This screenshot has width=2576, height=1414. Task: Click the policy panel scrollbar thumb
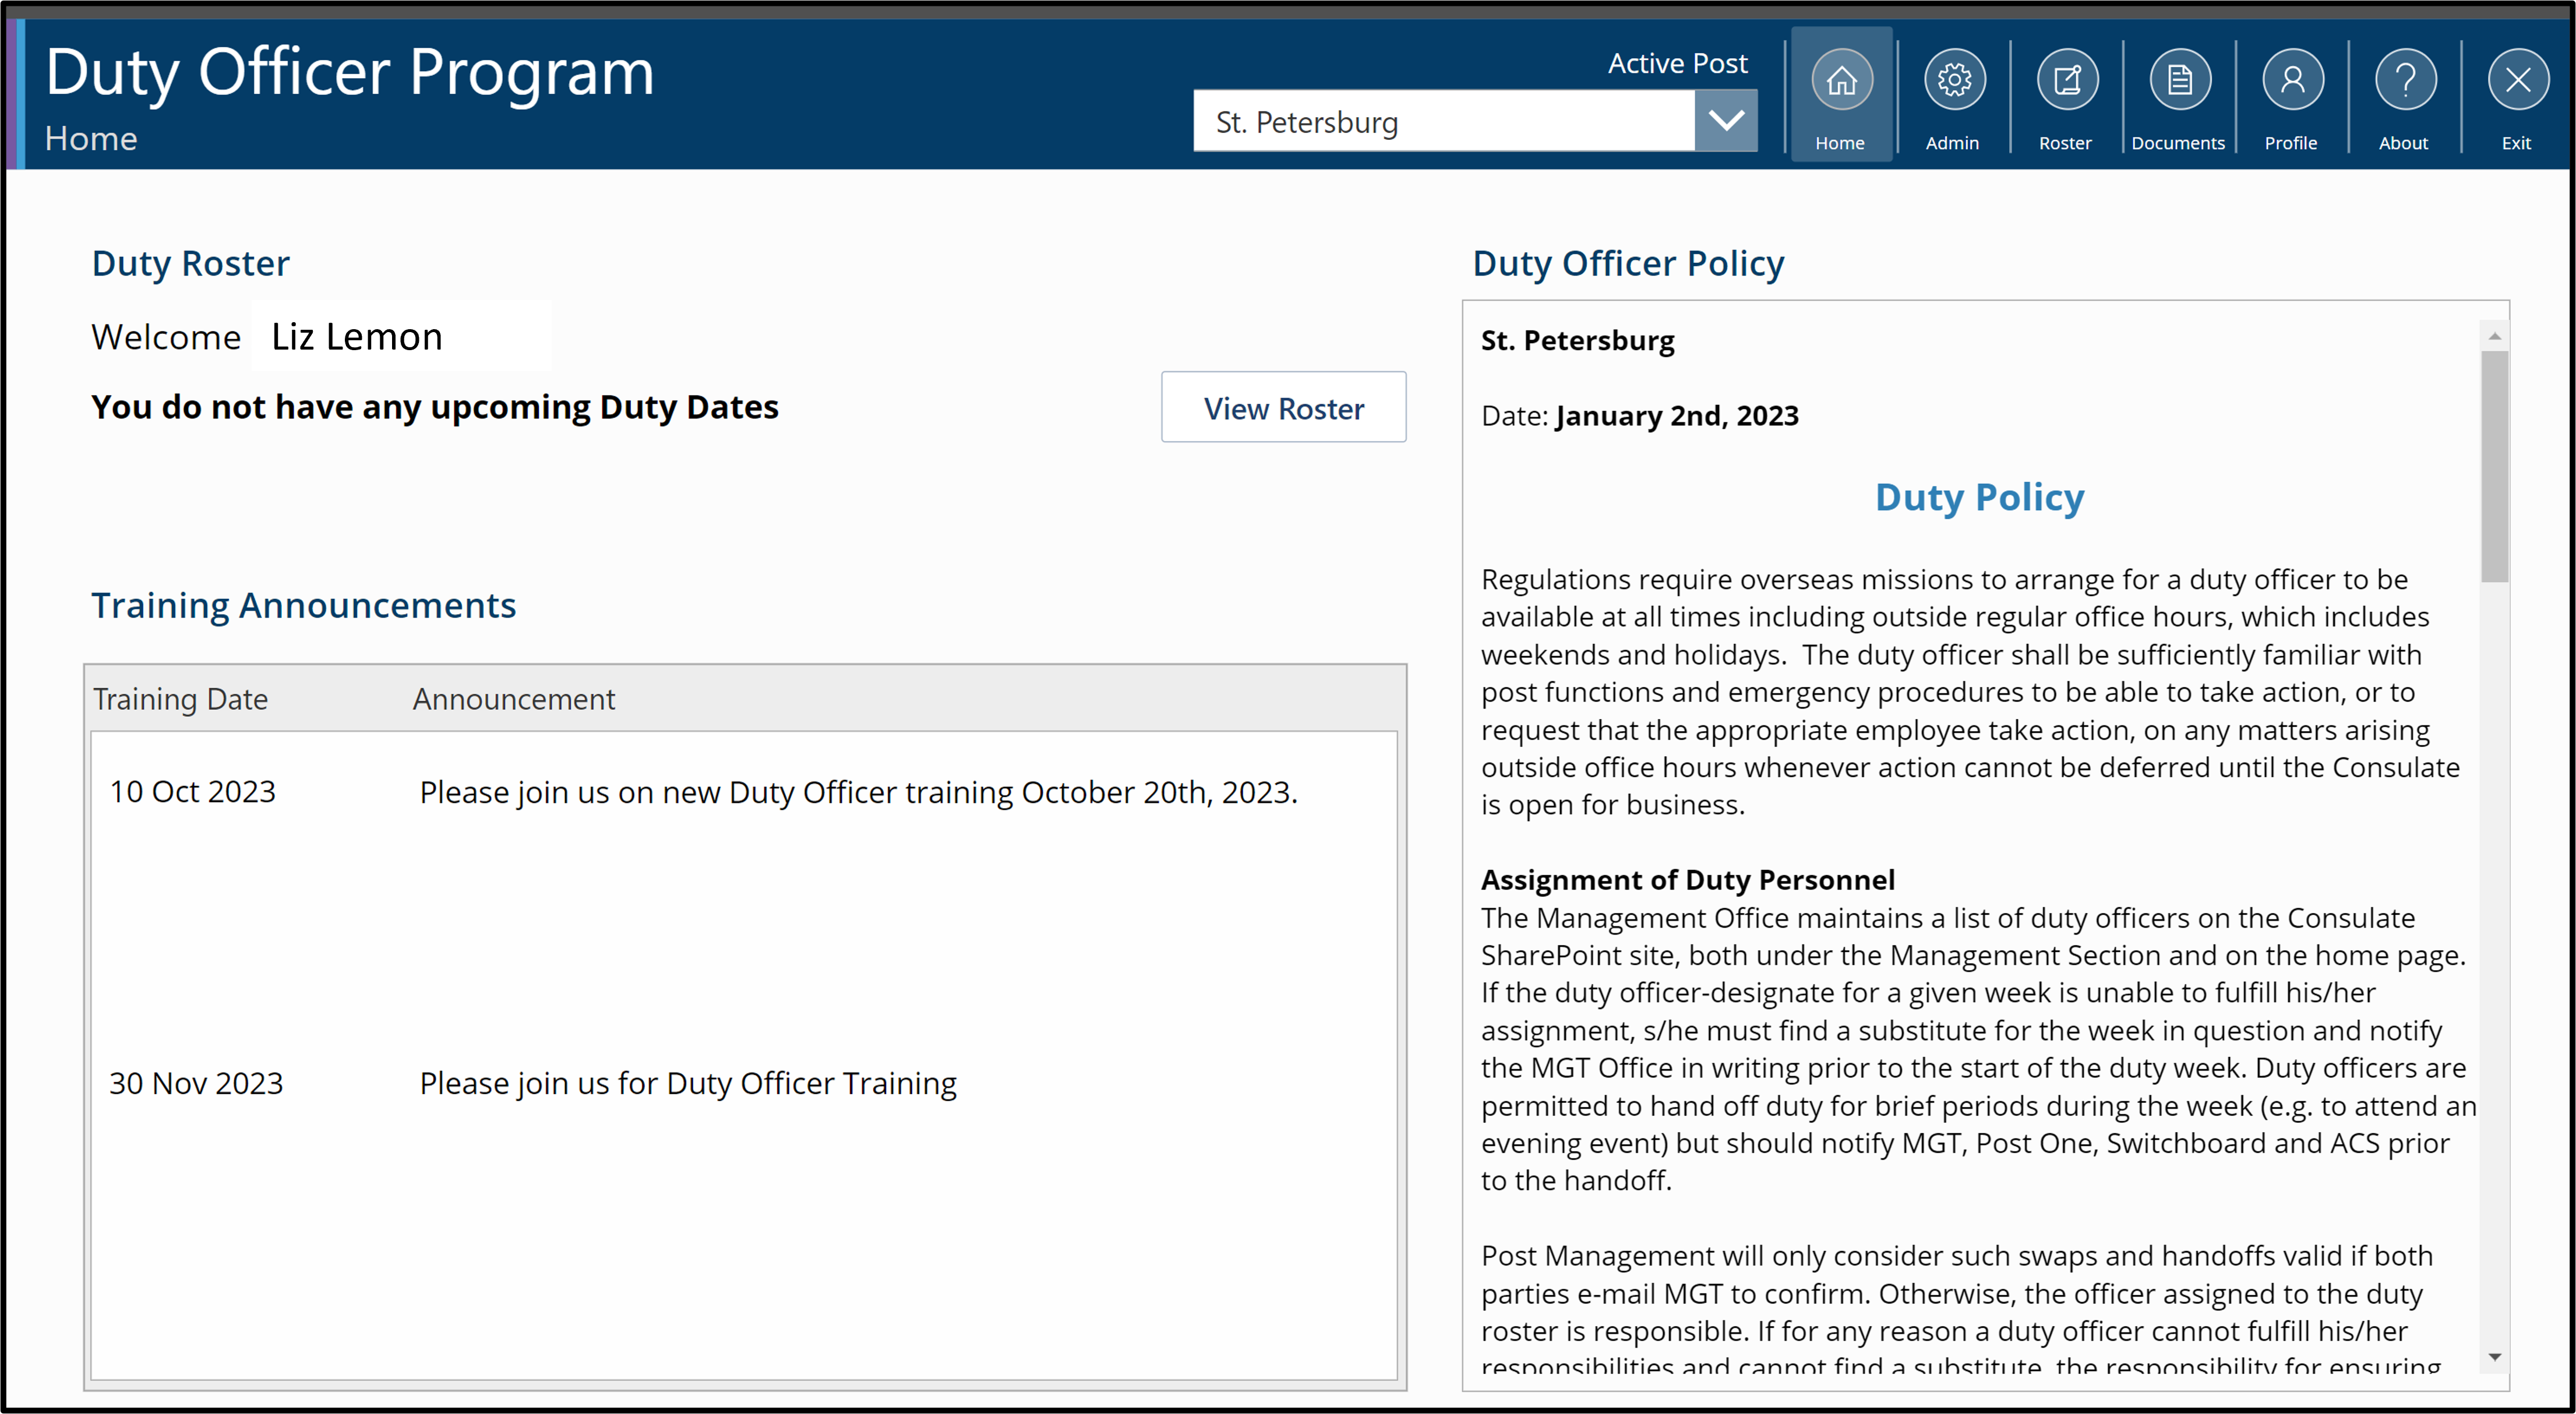pyautogui.click(x=2494, y=466)
